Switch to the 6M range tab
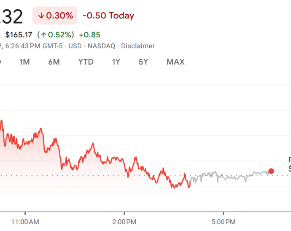The image size is (291, 231). 54,62
